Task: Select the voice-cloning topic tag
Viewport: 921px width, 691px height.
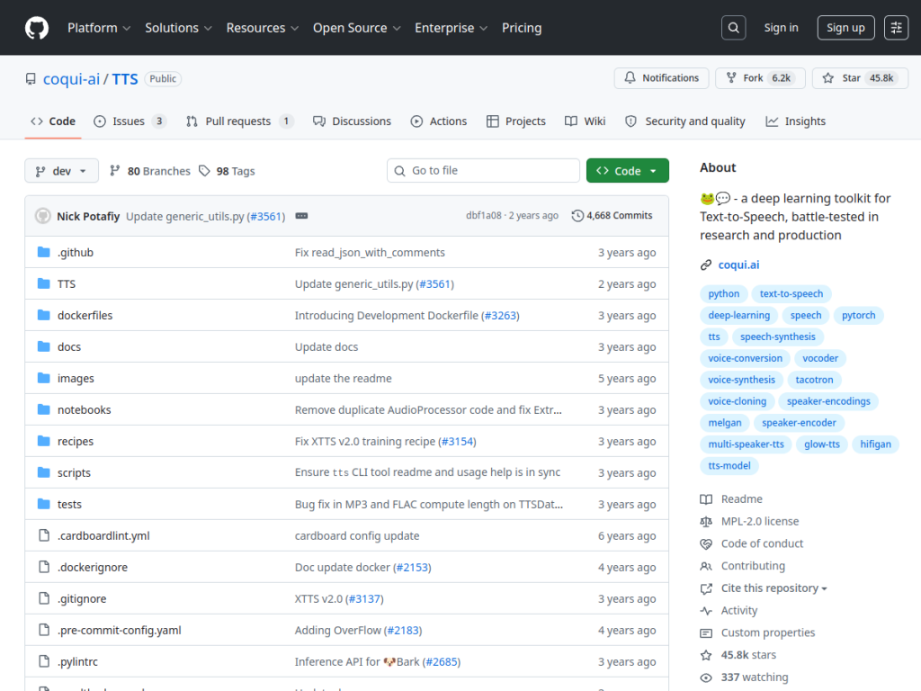Action: 737,401
